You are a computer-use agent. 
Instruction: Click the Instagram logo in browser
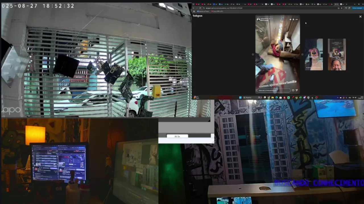(198, 16)
